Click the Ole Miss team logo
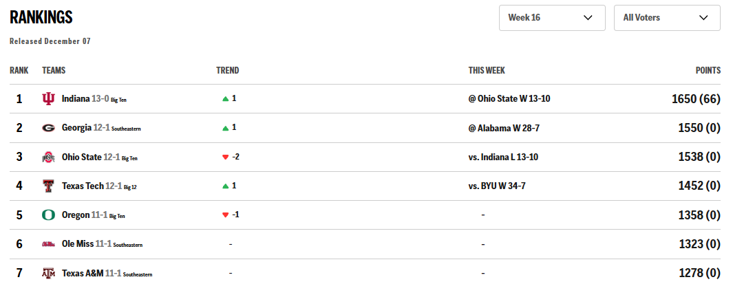The image size is (733, 295). pos(48,244)
